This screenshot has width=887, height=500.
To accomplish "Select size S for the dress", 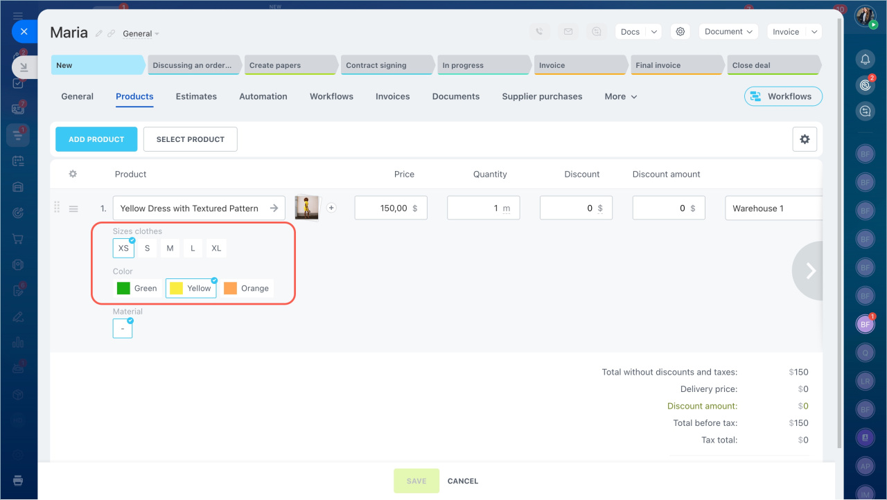I will [x=147, y=248].
